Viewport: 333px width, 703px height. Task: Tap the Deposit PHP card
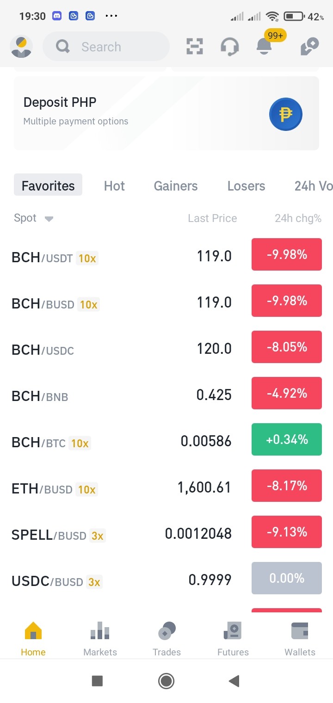point(166,113)
